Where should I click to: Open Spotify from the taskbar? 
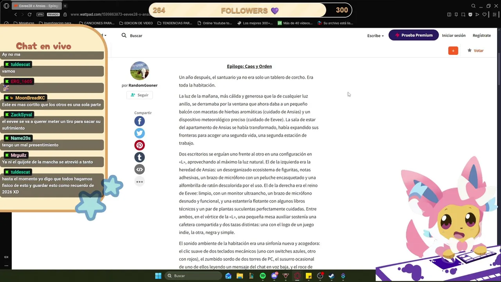pos(263,276)
